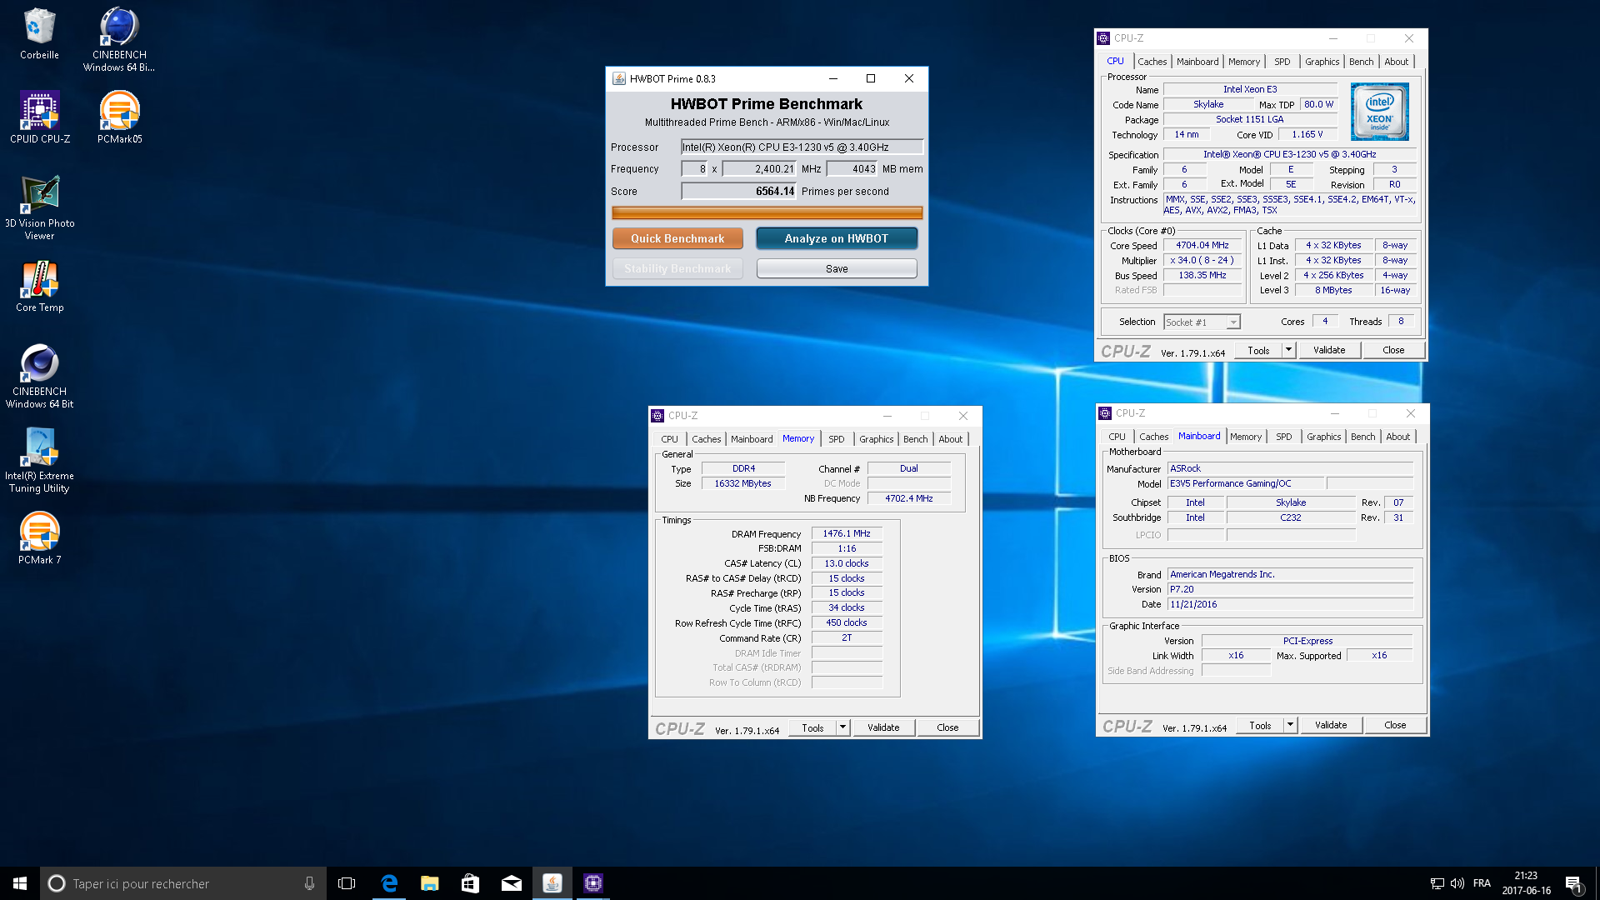Launch CINEBENCH Windows 64 Bi... shortcut at top

coord(119,40)
